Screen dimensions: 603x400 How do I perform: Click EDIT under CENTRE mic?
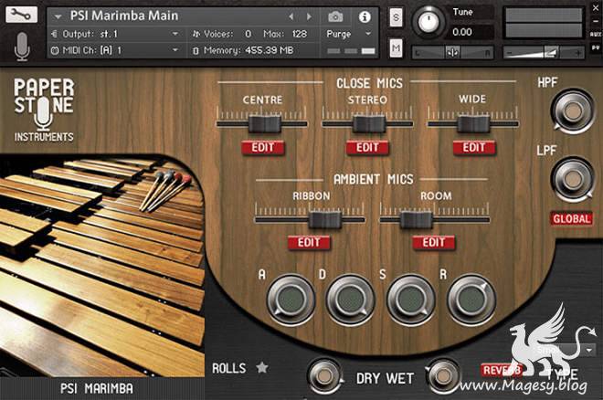pyautogui.click(x=262, y=148)
